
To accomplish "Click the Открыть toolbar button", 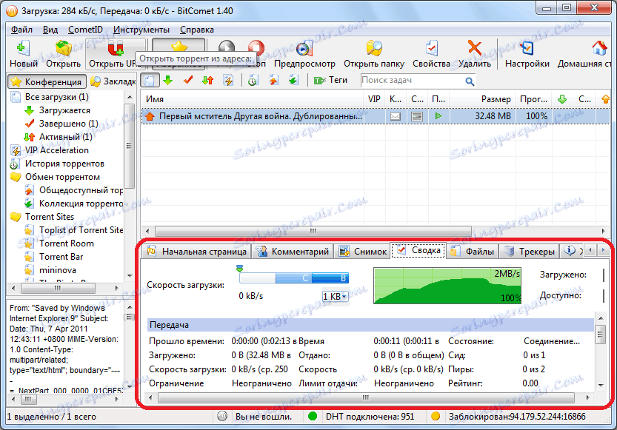I will (63, 54).
